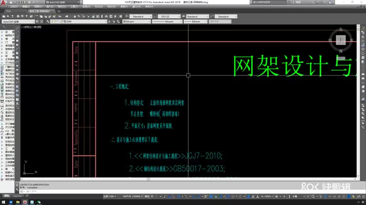This screenshot has height=205, width=366.
Task: Click the Undo arrow in Standard toolbar
Action: pyautogui.click(x=60, y=17)
